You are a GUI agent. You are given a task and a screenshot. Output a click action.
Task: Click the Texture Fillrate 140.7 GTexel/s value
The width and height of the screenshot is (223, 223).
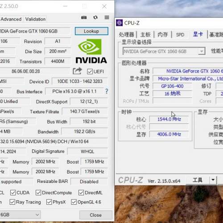(85, 111)
